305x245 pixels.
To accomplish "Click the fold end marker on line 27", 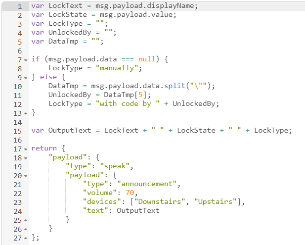I will pyautogui.click(x=26, y=238).
